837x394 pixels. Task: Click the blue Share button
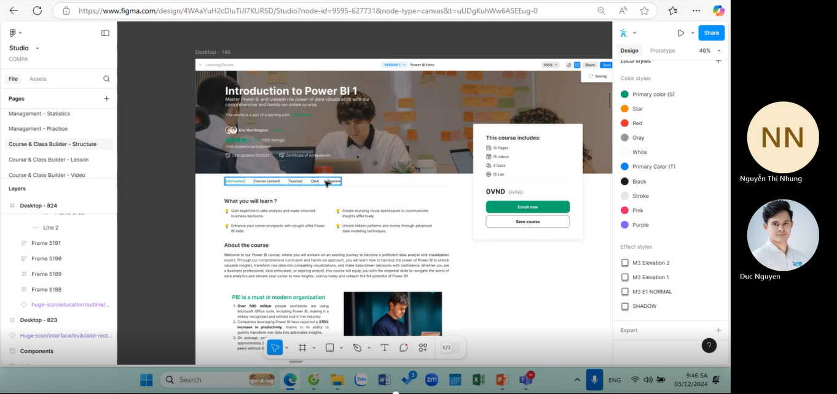click(x=712, y=33)
